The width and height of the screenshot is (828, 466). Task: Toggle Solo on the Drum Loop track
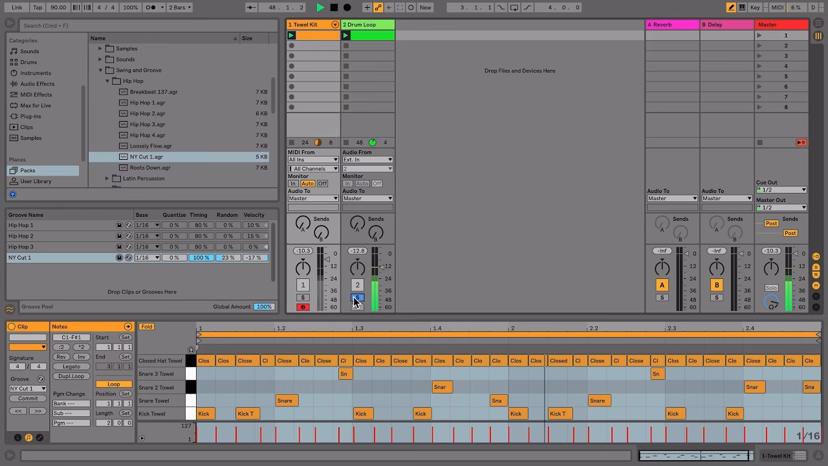coord(357,298)
